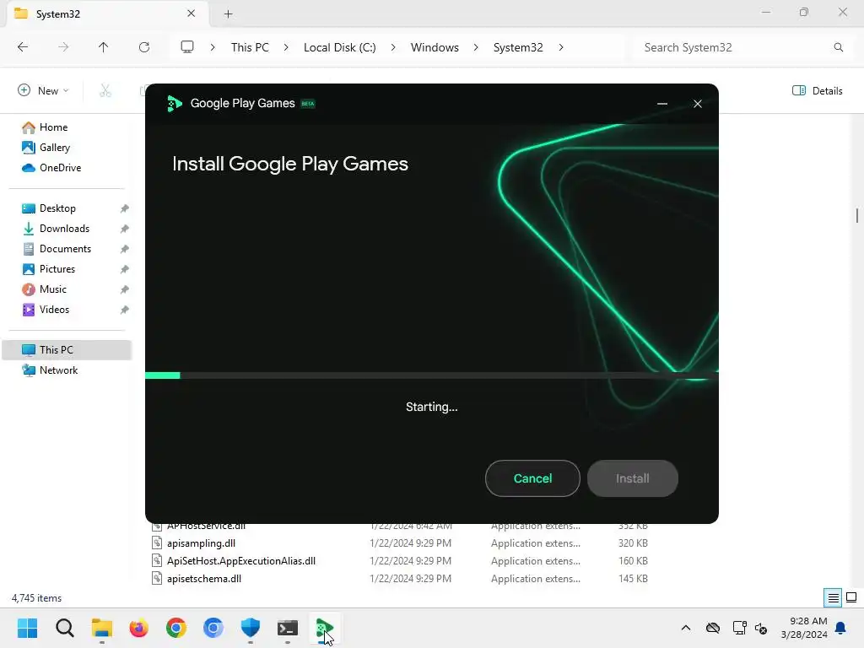Unpin Desktop using its pin icon
The width and height of the screenshot is (864, 648).
(125, 208)
